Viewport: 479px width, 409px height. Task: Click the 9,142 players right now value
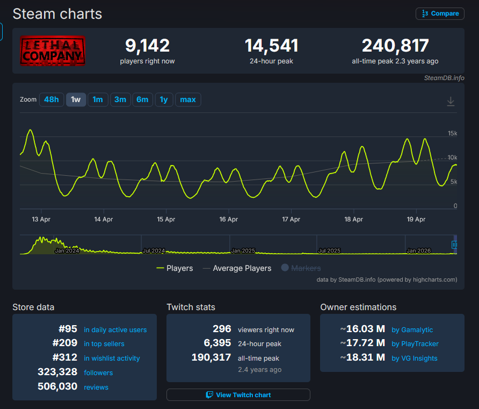[147, 46]
